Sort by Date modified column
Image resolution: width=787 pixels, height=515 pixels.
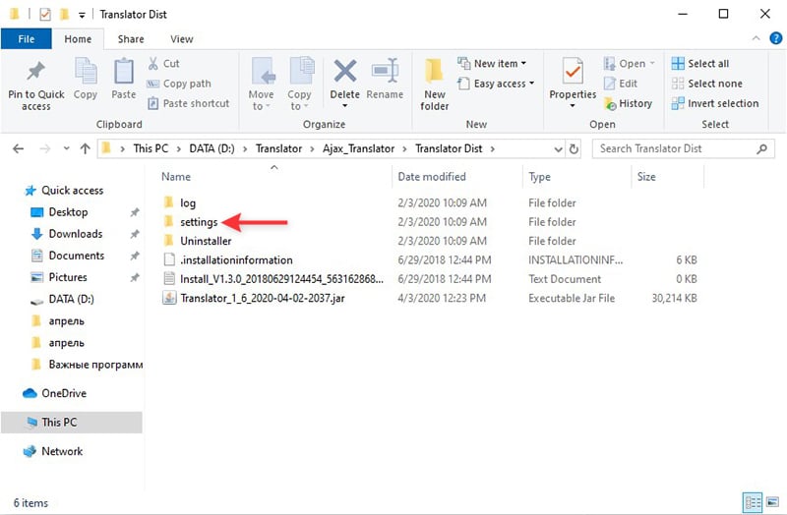pyautogui.click(x=432, y=177)
